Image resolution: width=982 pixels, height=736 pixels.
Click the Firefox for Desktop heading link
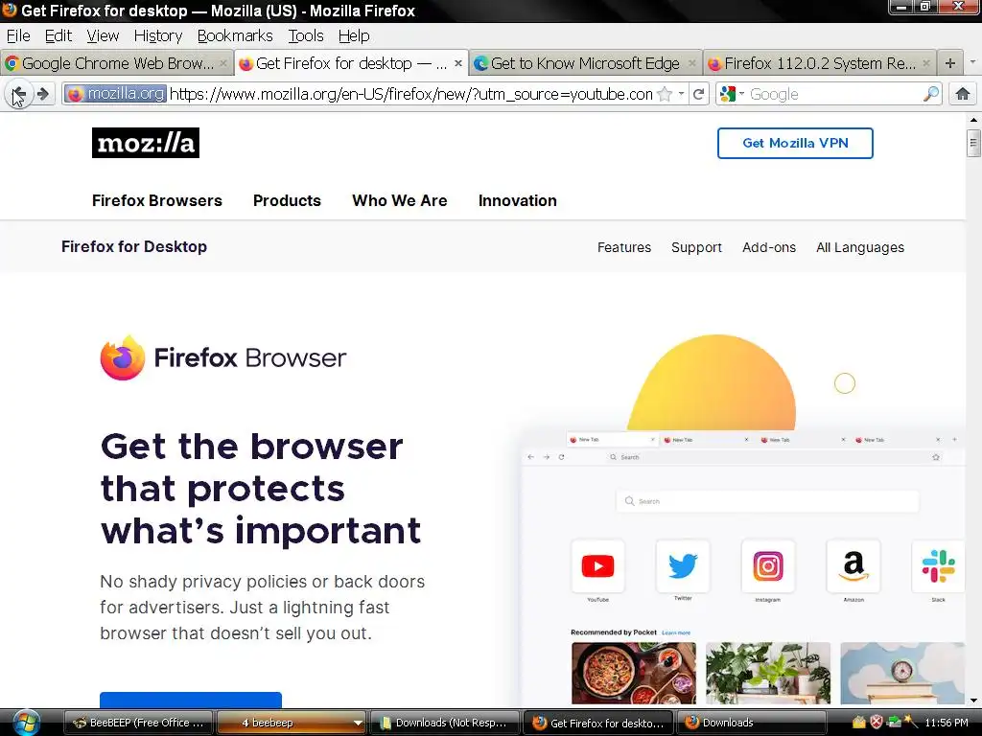coord(134,246)
